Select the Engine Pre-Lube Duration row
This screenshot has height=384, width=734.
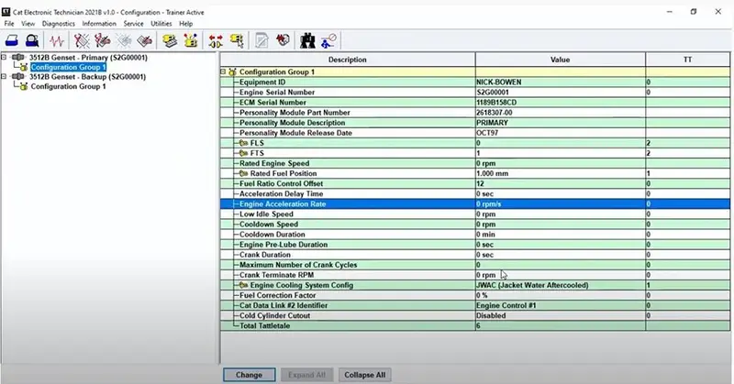475,245
